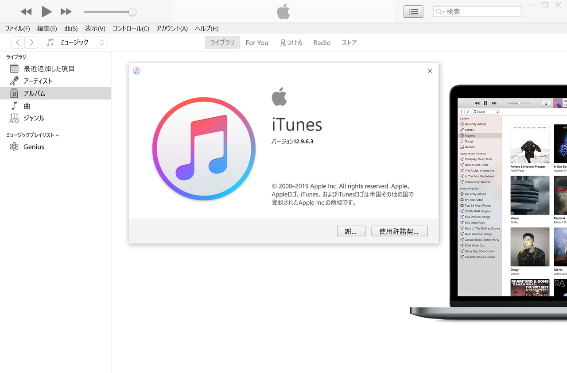Switch to the Up Next list view

click(413, 12)
